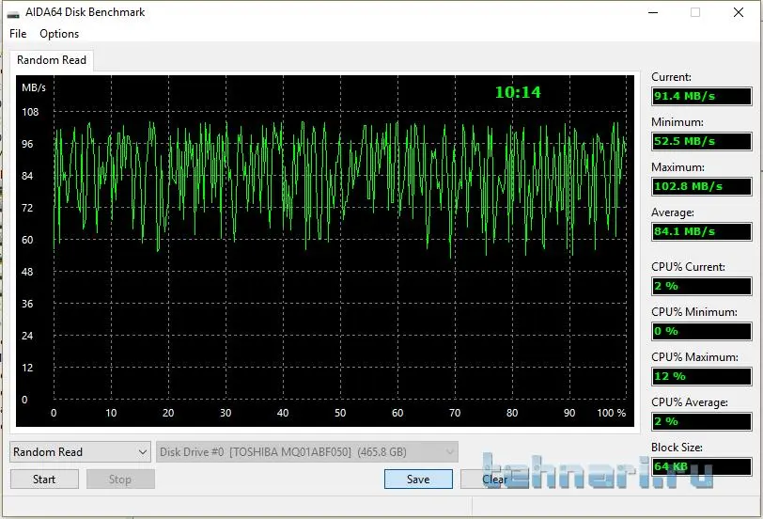763x519 pixels.
Task: Click the CPU% Minimum value box
Action: (x=701, y=332)
